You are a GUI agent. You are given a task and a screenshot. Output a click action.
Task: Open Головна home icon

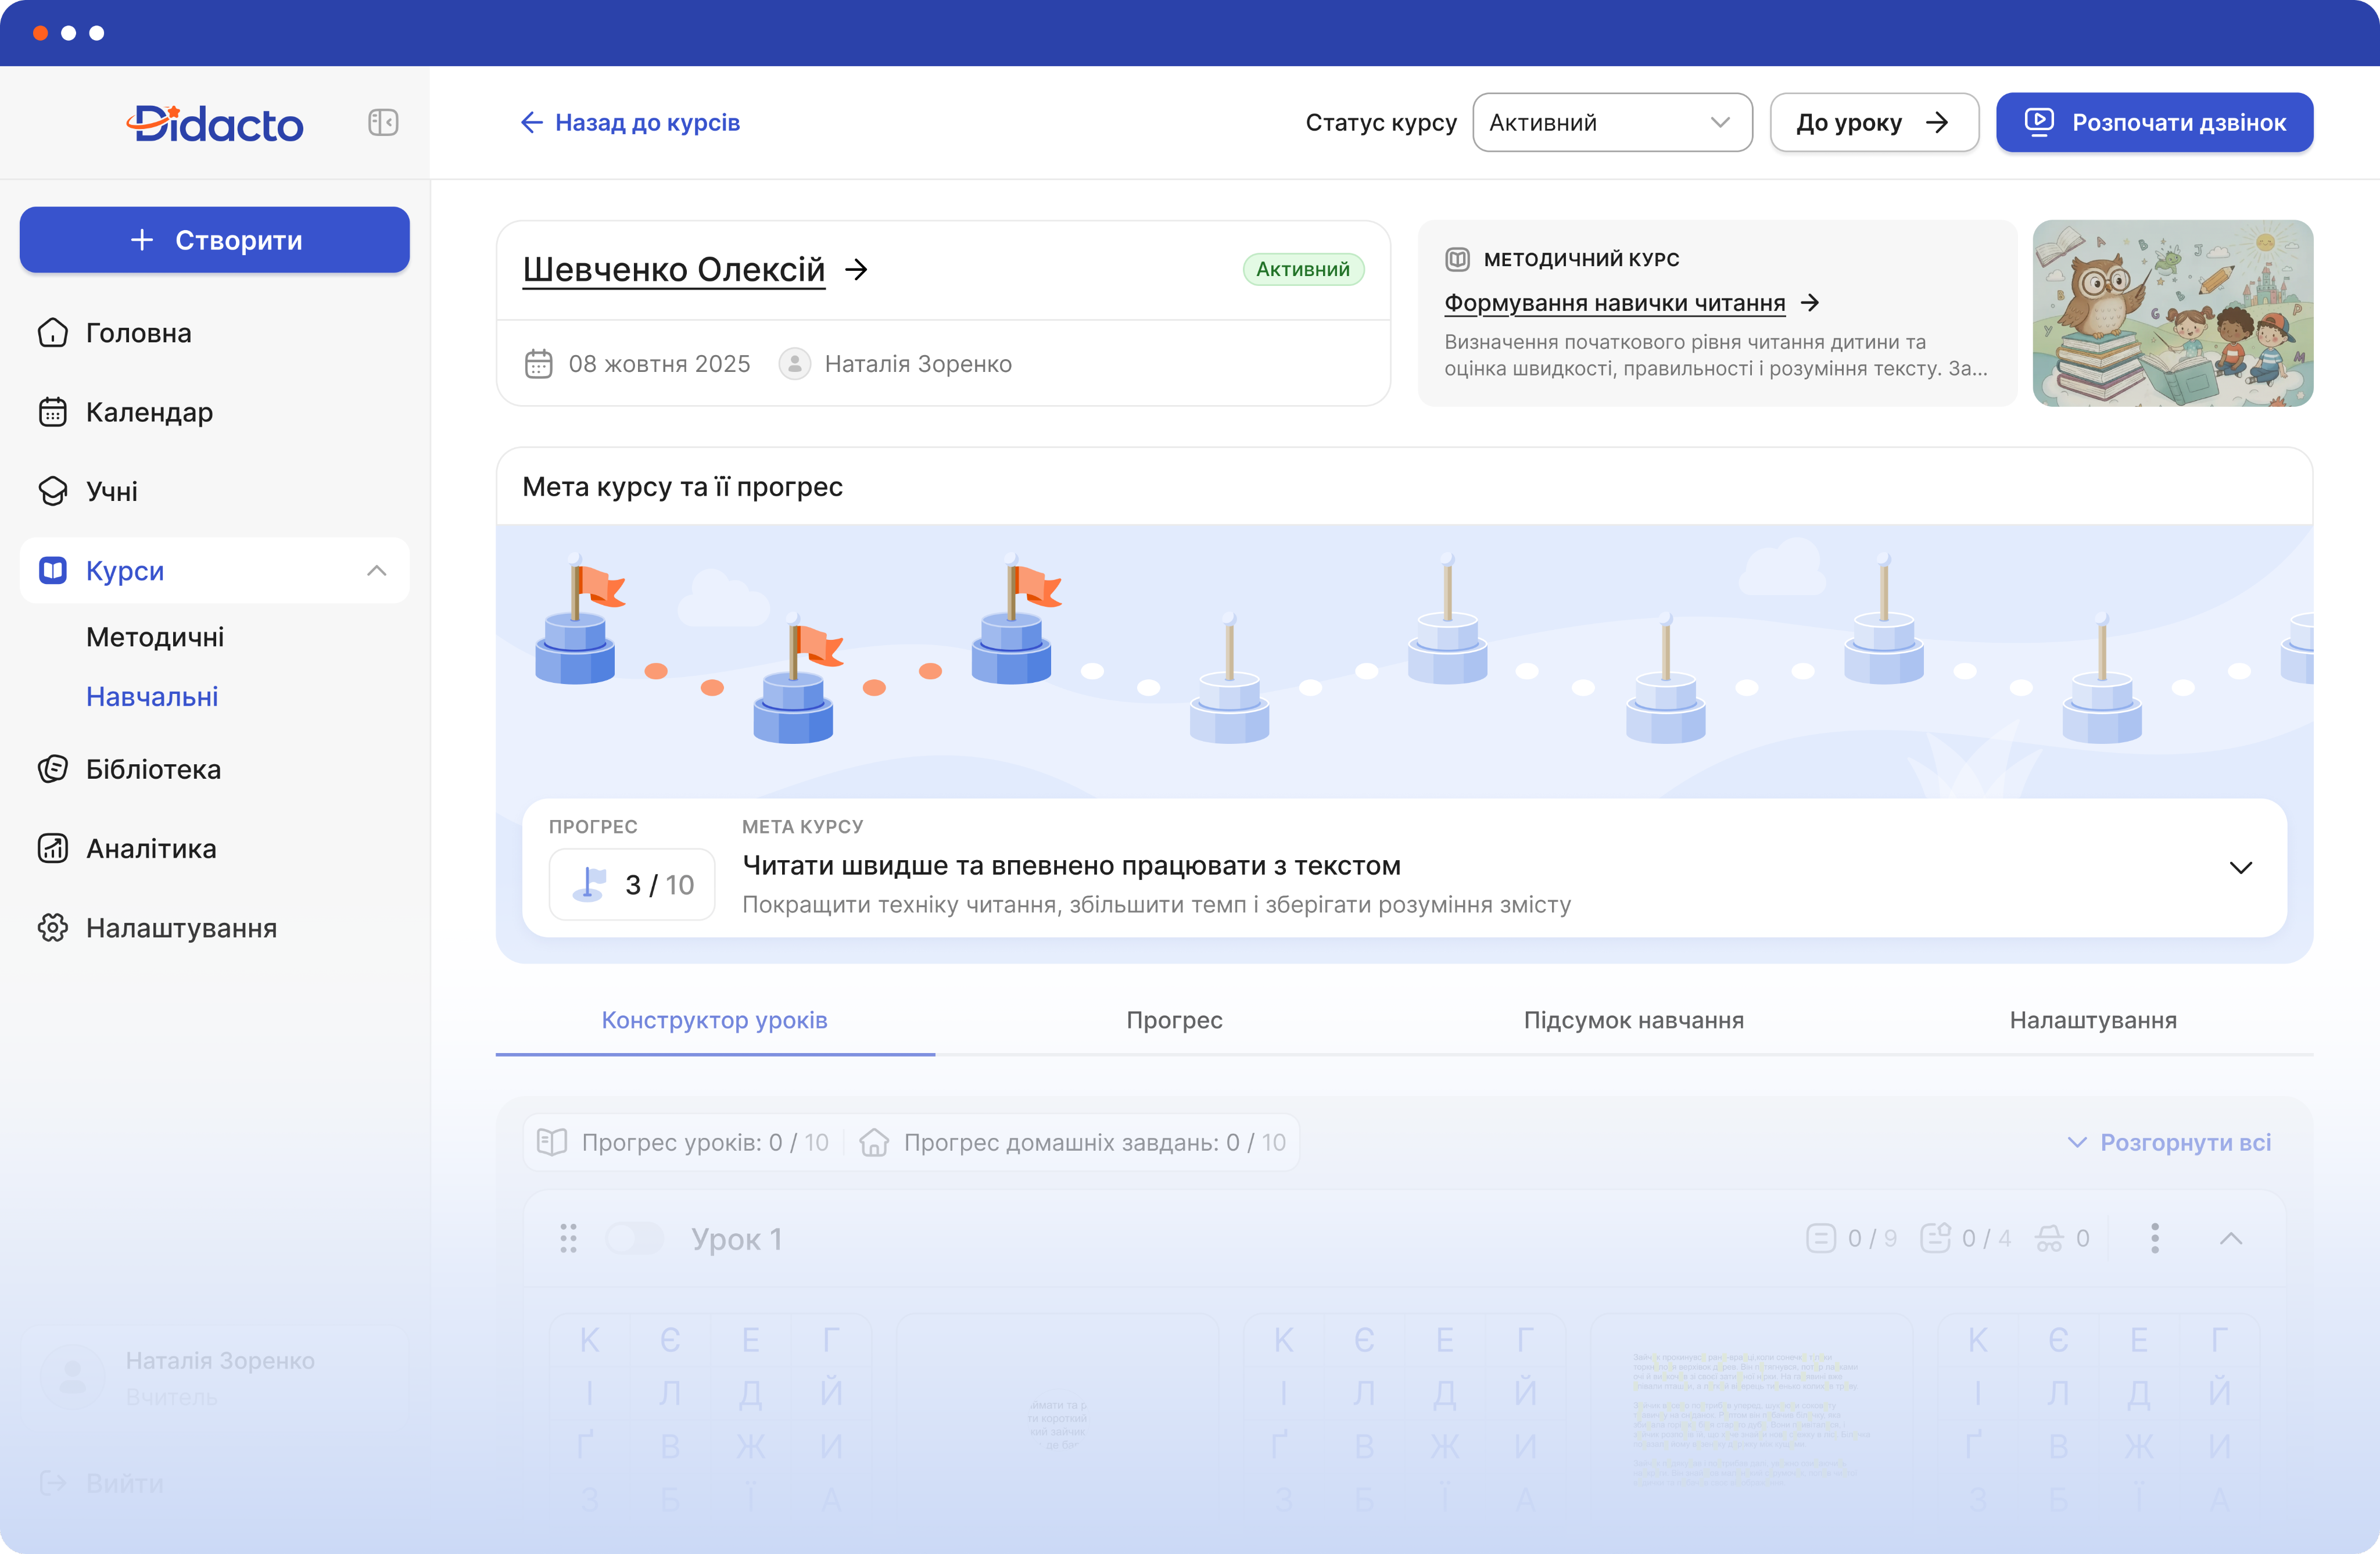(53, 333)
